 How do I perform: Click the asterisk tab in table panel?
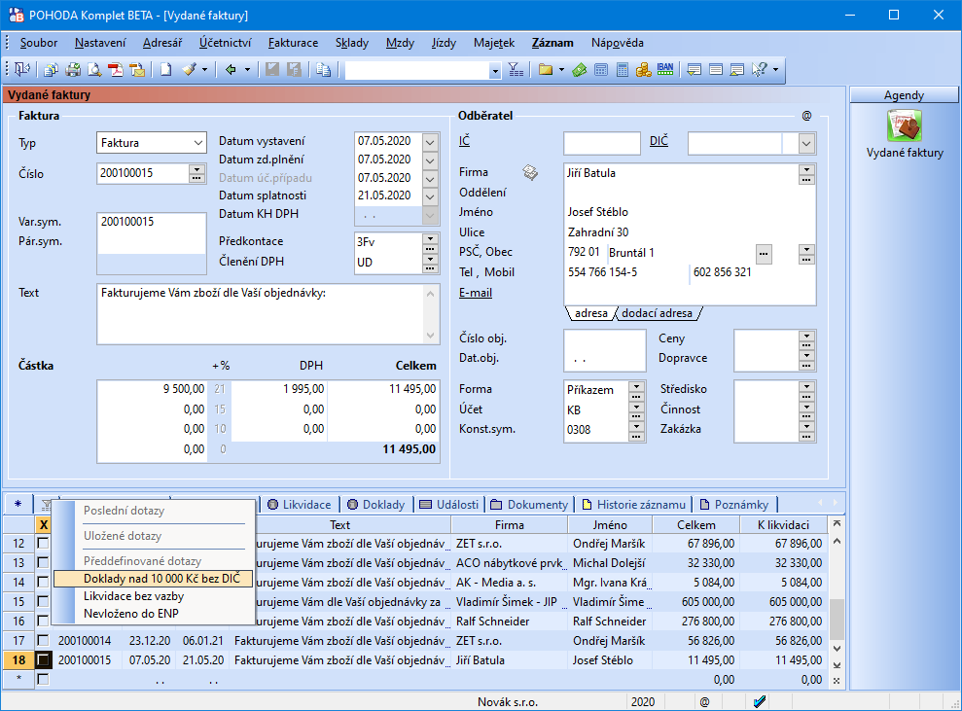click(18, 504)
